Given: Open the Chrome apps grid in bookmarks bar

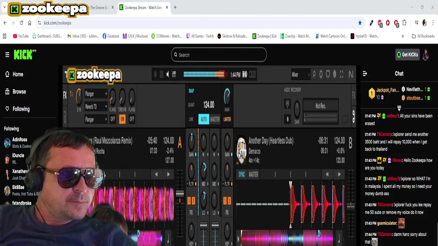Looking at the screenshot, I should click(4, 36).
